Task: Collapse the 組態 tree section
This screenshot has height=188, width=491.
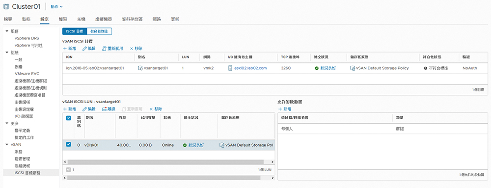Action: pos(6,52)
